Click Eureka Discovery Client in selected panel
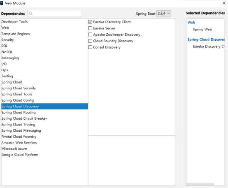Screen dimensions: 228x188 [x=209, y=46]
